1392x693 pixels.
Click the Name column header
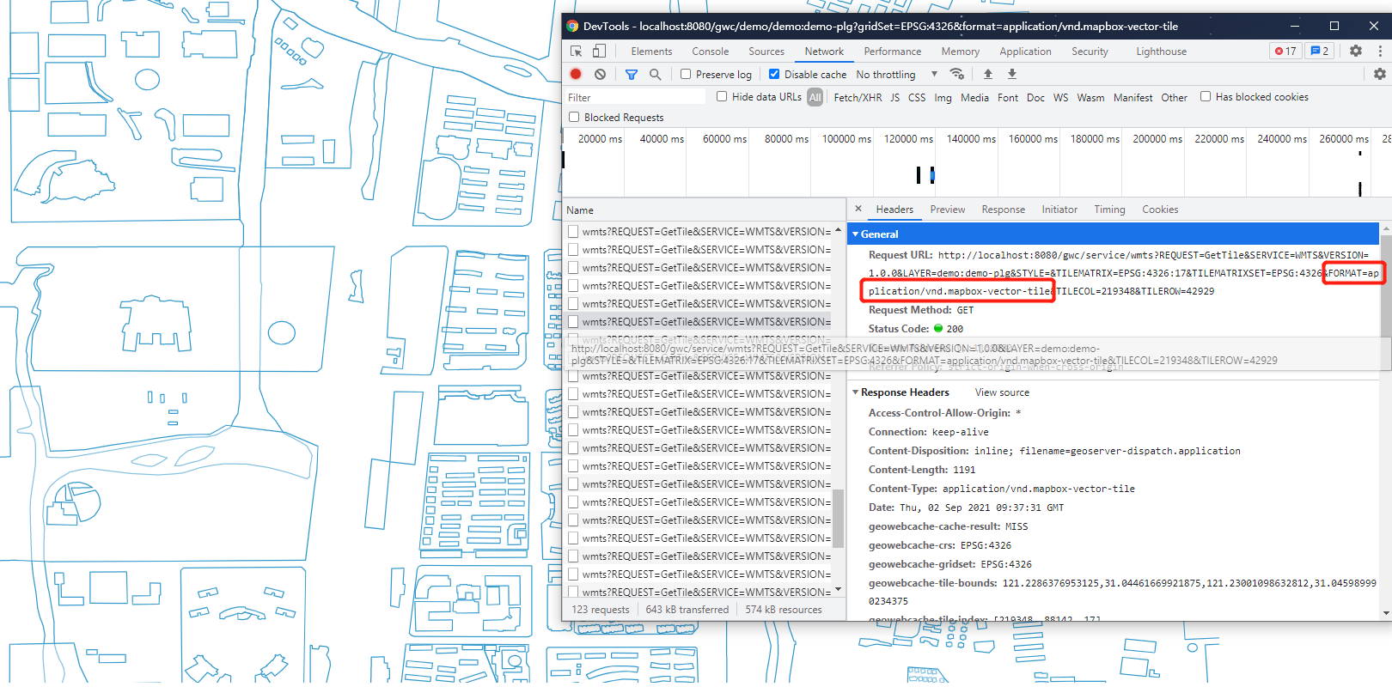click(705, 210)
